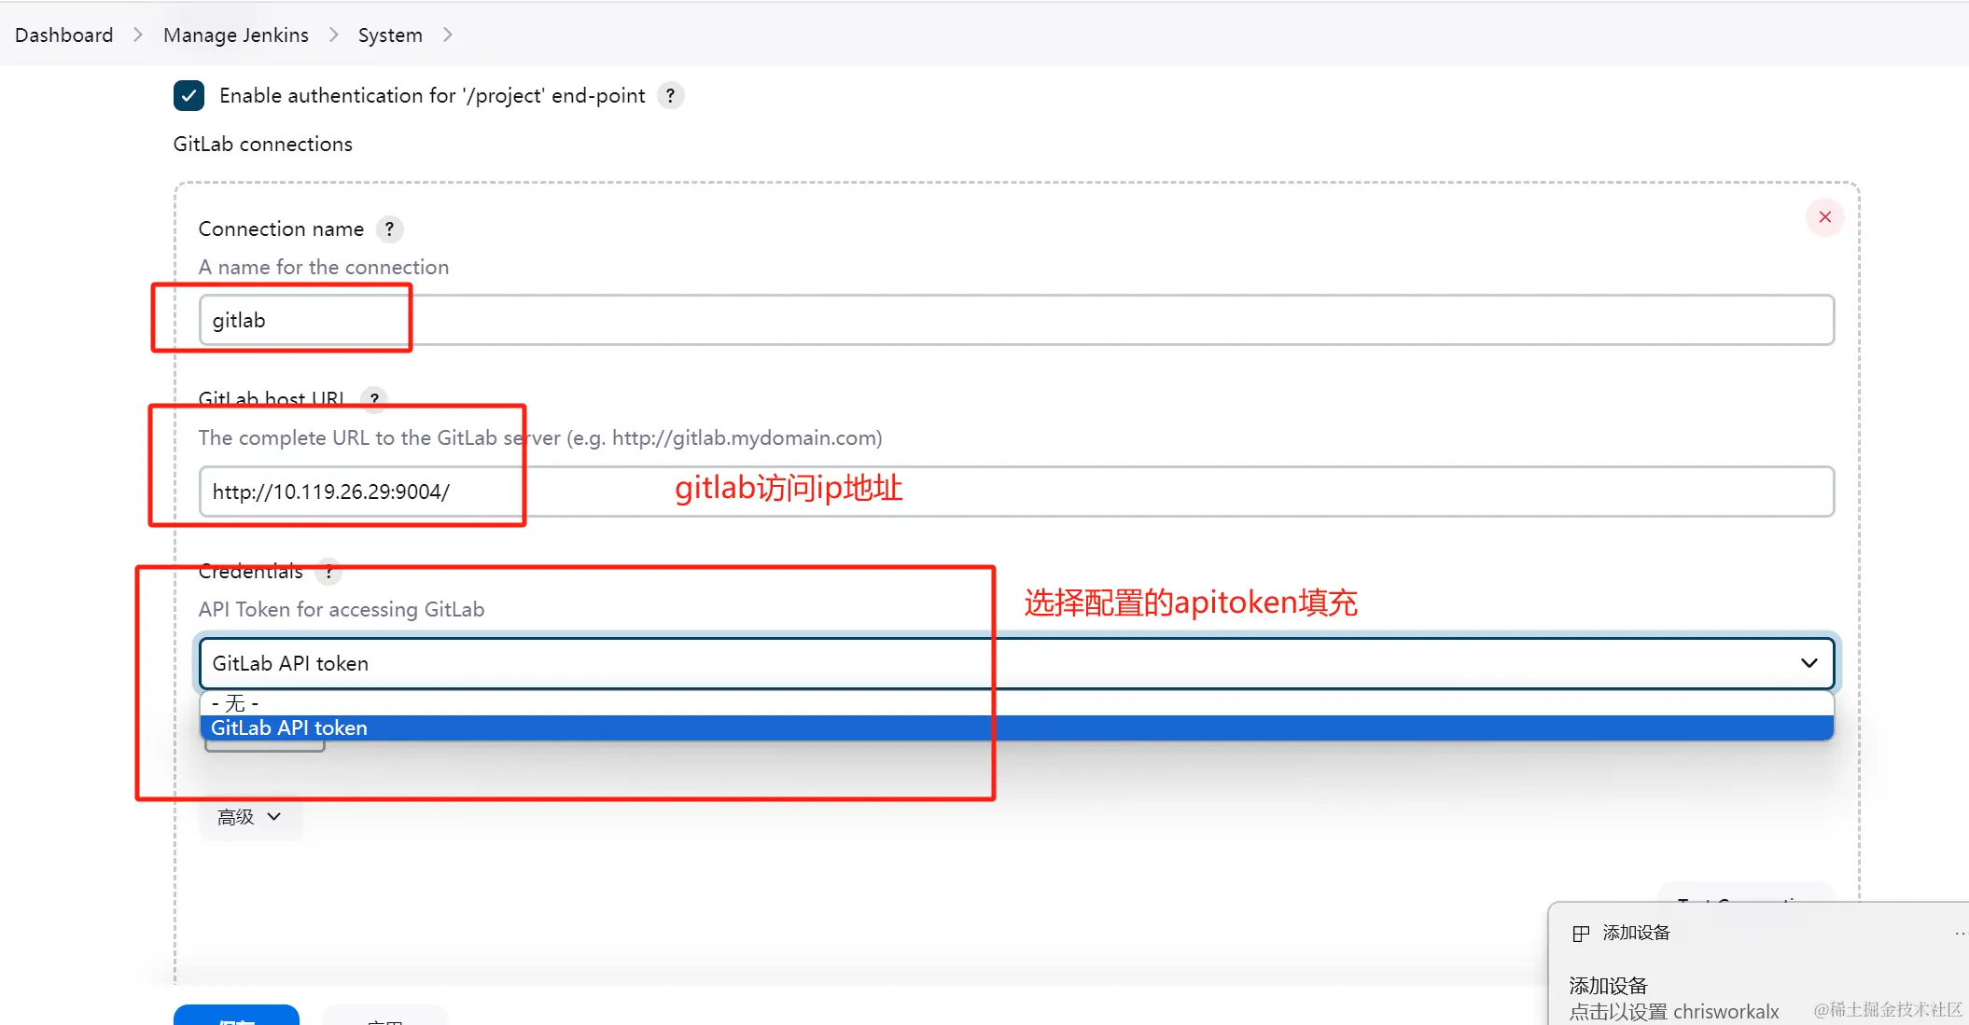Image resolution: width=1969 pixels, height=1025 pixels.
Task: Remove the GitLab connection with red X
Action: (1824, 217)
